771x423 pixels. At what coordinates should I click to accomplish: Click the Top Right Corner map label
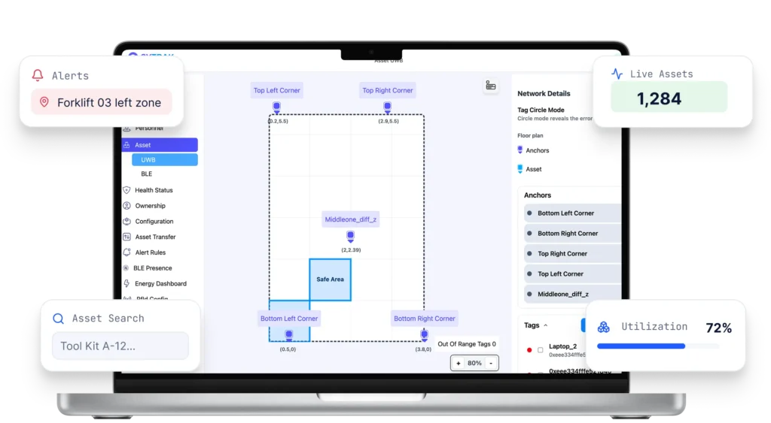(x=388, y=90)
